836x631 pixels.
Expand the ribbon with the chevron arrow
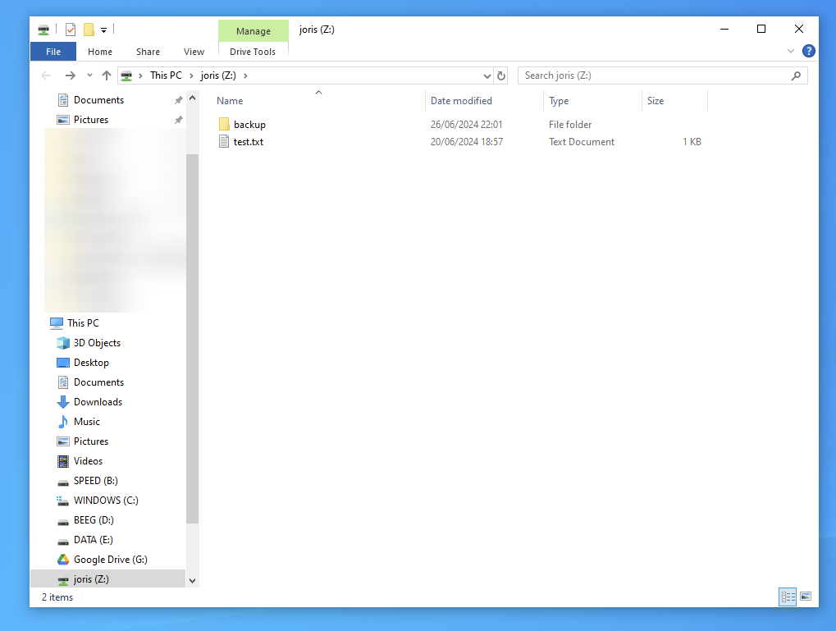coord(791,51)
